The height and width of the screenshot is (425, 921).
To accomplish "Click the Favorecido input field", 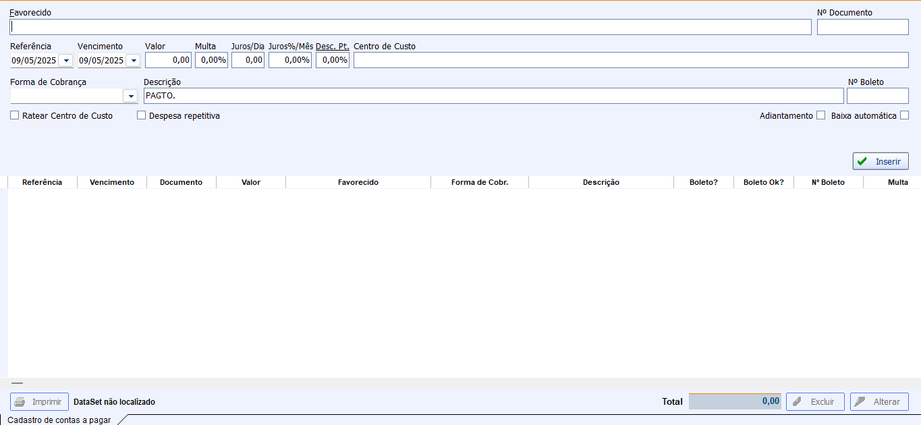I will 410,27.
